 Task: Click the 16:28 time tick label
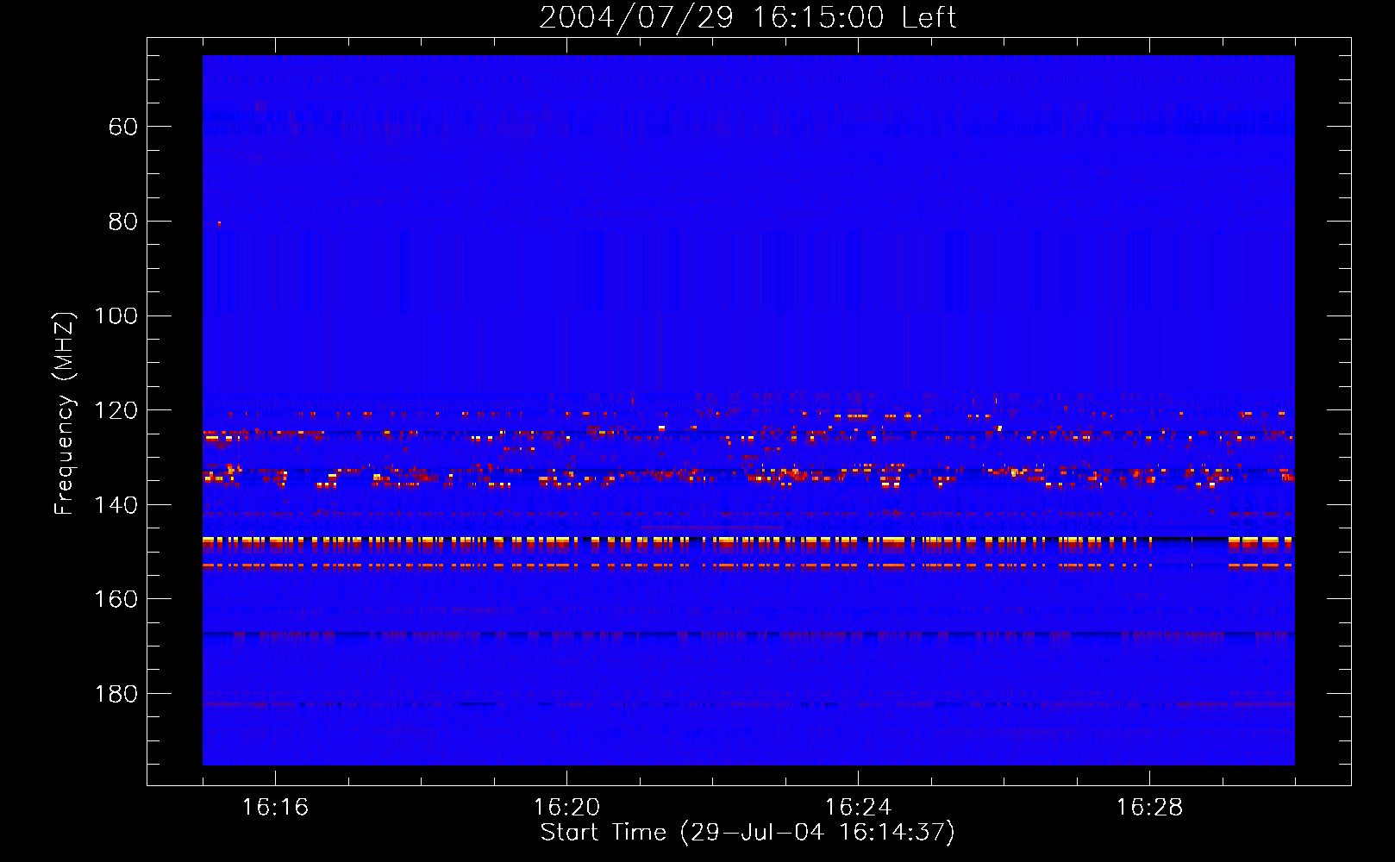point(1149,808)
